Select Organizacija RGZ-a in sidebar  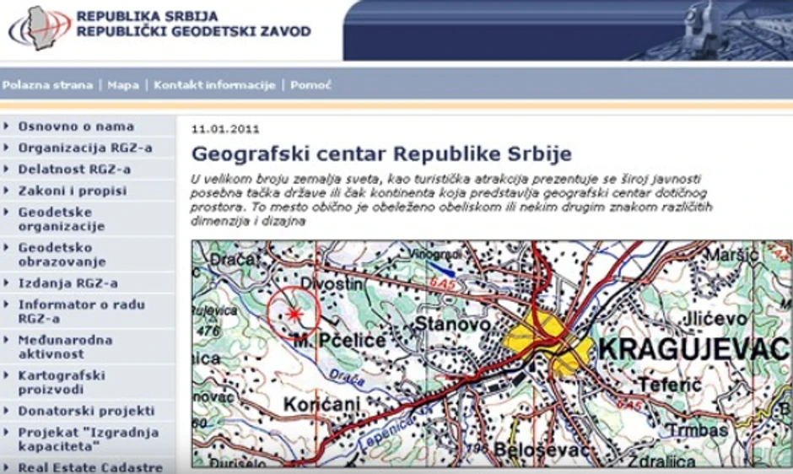click(x=85, y=148)
